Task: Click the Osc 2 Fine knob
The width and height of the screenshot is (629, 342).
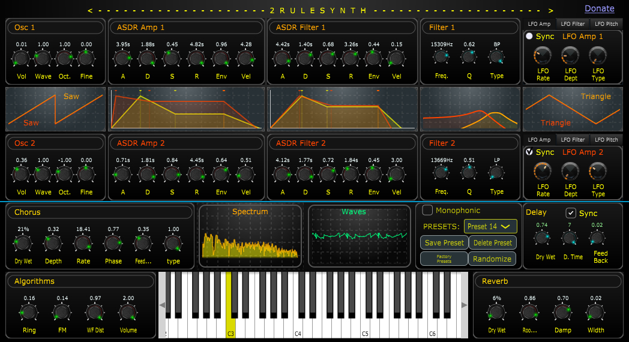Action: [86, 175]
